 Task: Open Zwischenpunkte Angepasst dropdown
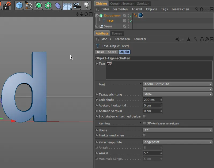click(177, 142)
